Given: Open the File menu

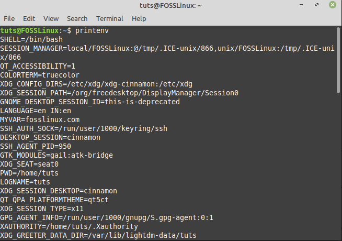Looking at the screenshot, I should (9, 18).
